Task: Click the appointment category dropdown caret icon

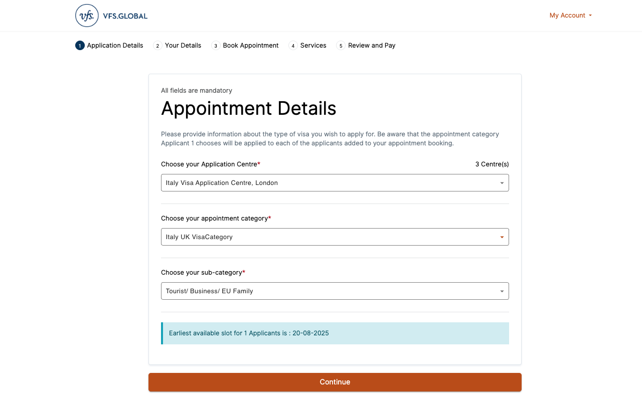Action: point(502,237)
